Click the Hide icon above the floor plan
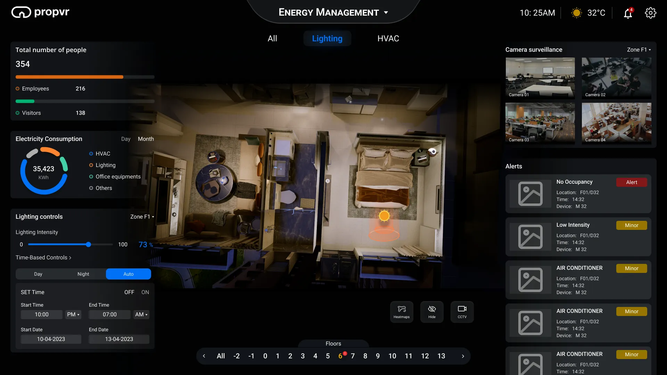The image size is (667, 375). tap(432, 311)
